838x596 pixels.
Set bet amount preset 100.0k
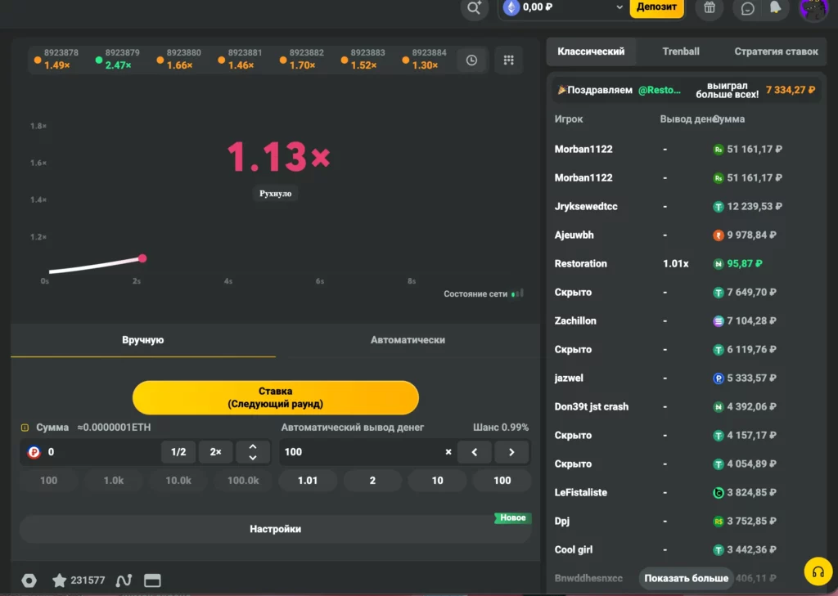click(243, 480)
